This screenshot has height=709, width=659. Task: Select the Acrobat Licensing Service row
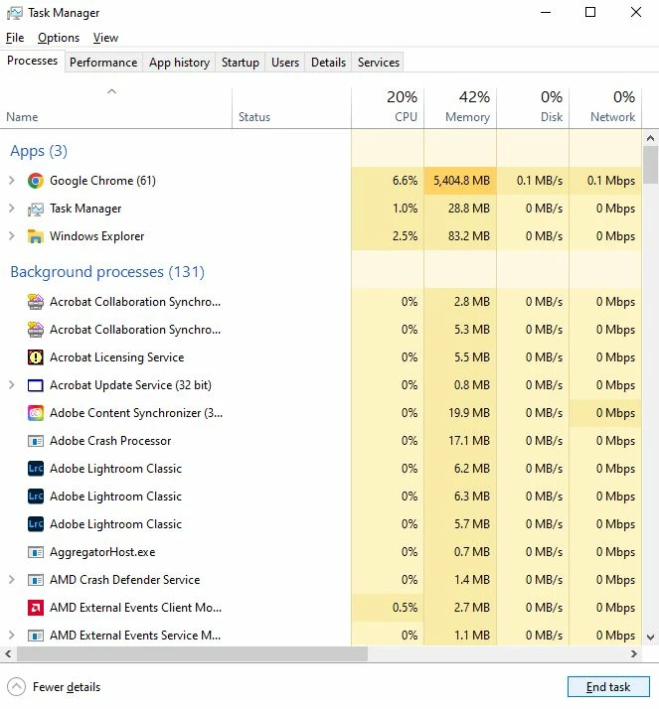[321, 357]
